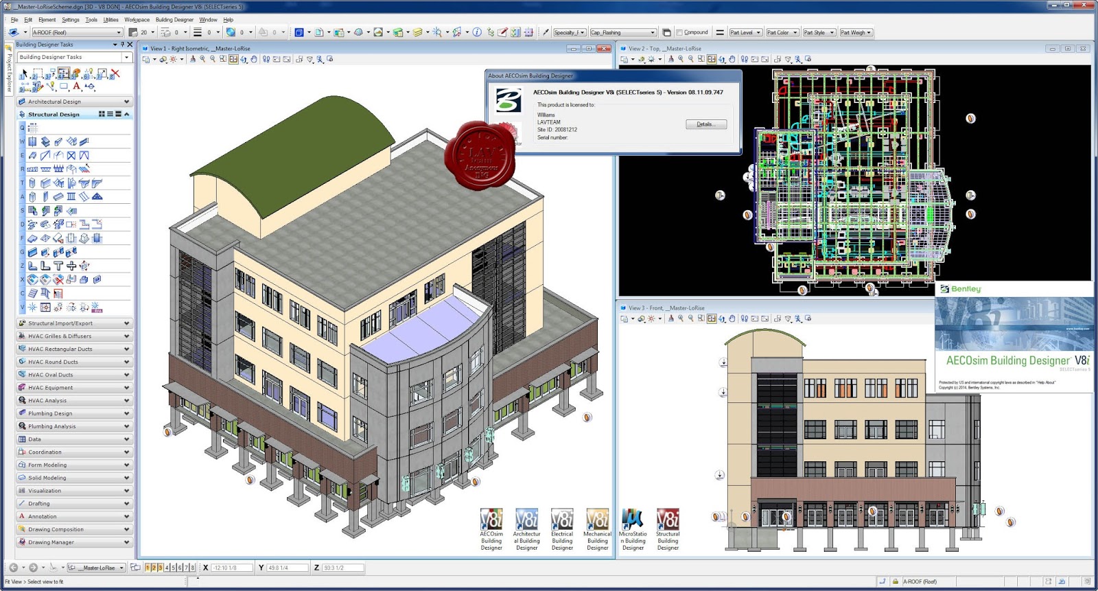Open the Settings menu
The image size is (1098, 591).
[x=71, y=20]
